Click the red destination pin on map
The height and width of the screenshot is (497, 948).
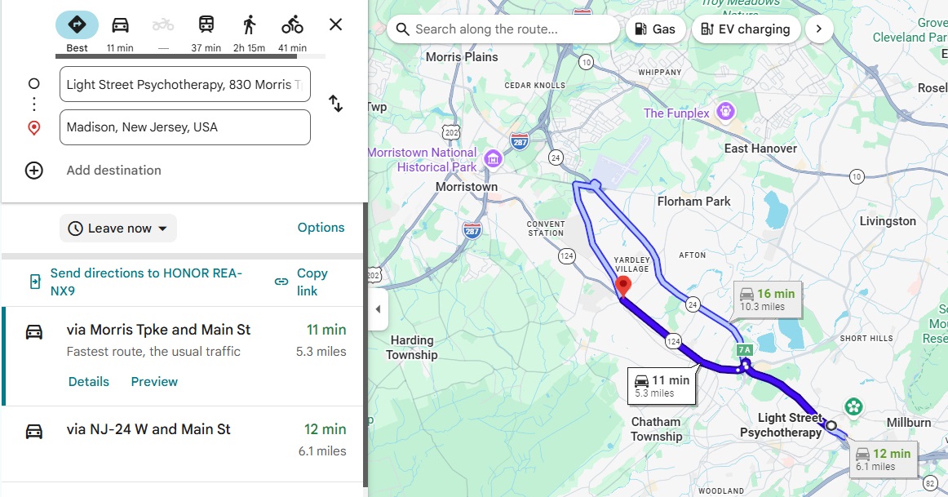[x=622, y=286]
